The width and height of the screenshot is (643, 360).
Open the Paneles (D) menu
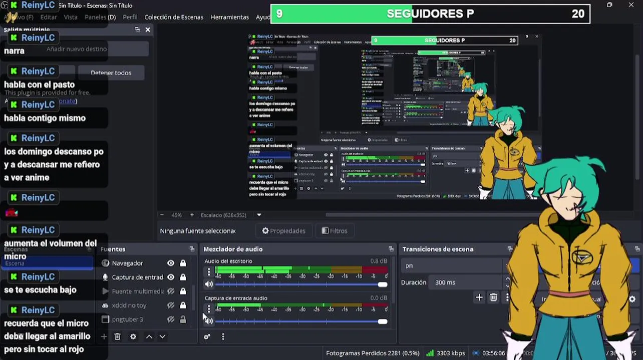tap(100, 17)
